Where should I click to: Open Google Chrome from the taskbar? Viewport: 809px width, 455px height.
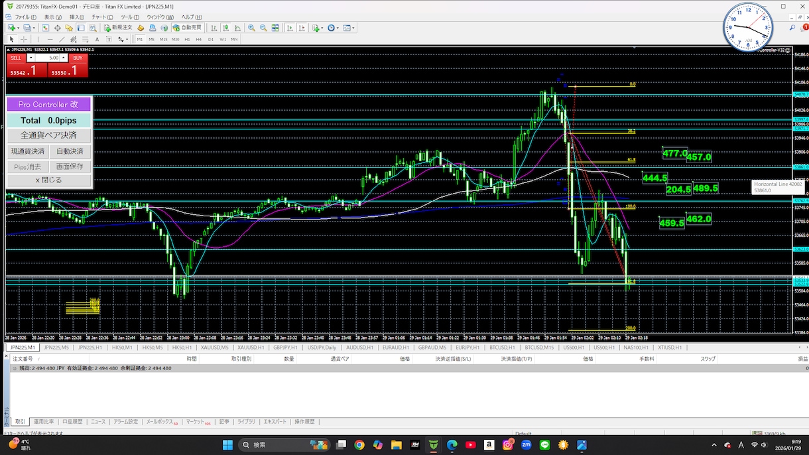pyautogui.click(x=359, y=444)
